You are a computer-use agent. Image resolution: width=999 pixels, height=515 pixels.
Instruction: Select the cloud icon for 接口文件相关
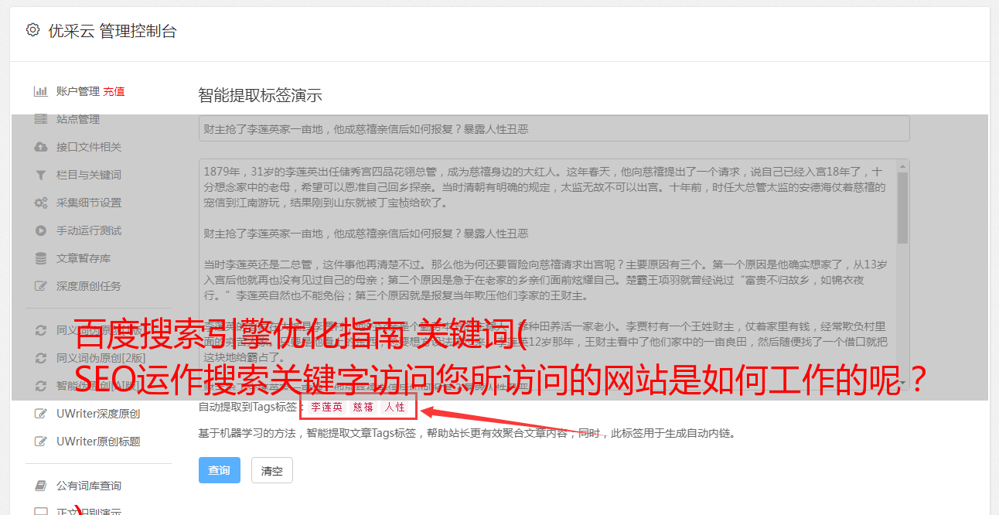(41, 147)
